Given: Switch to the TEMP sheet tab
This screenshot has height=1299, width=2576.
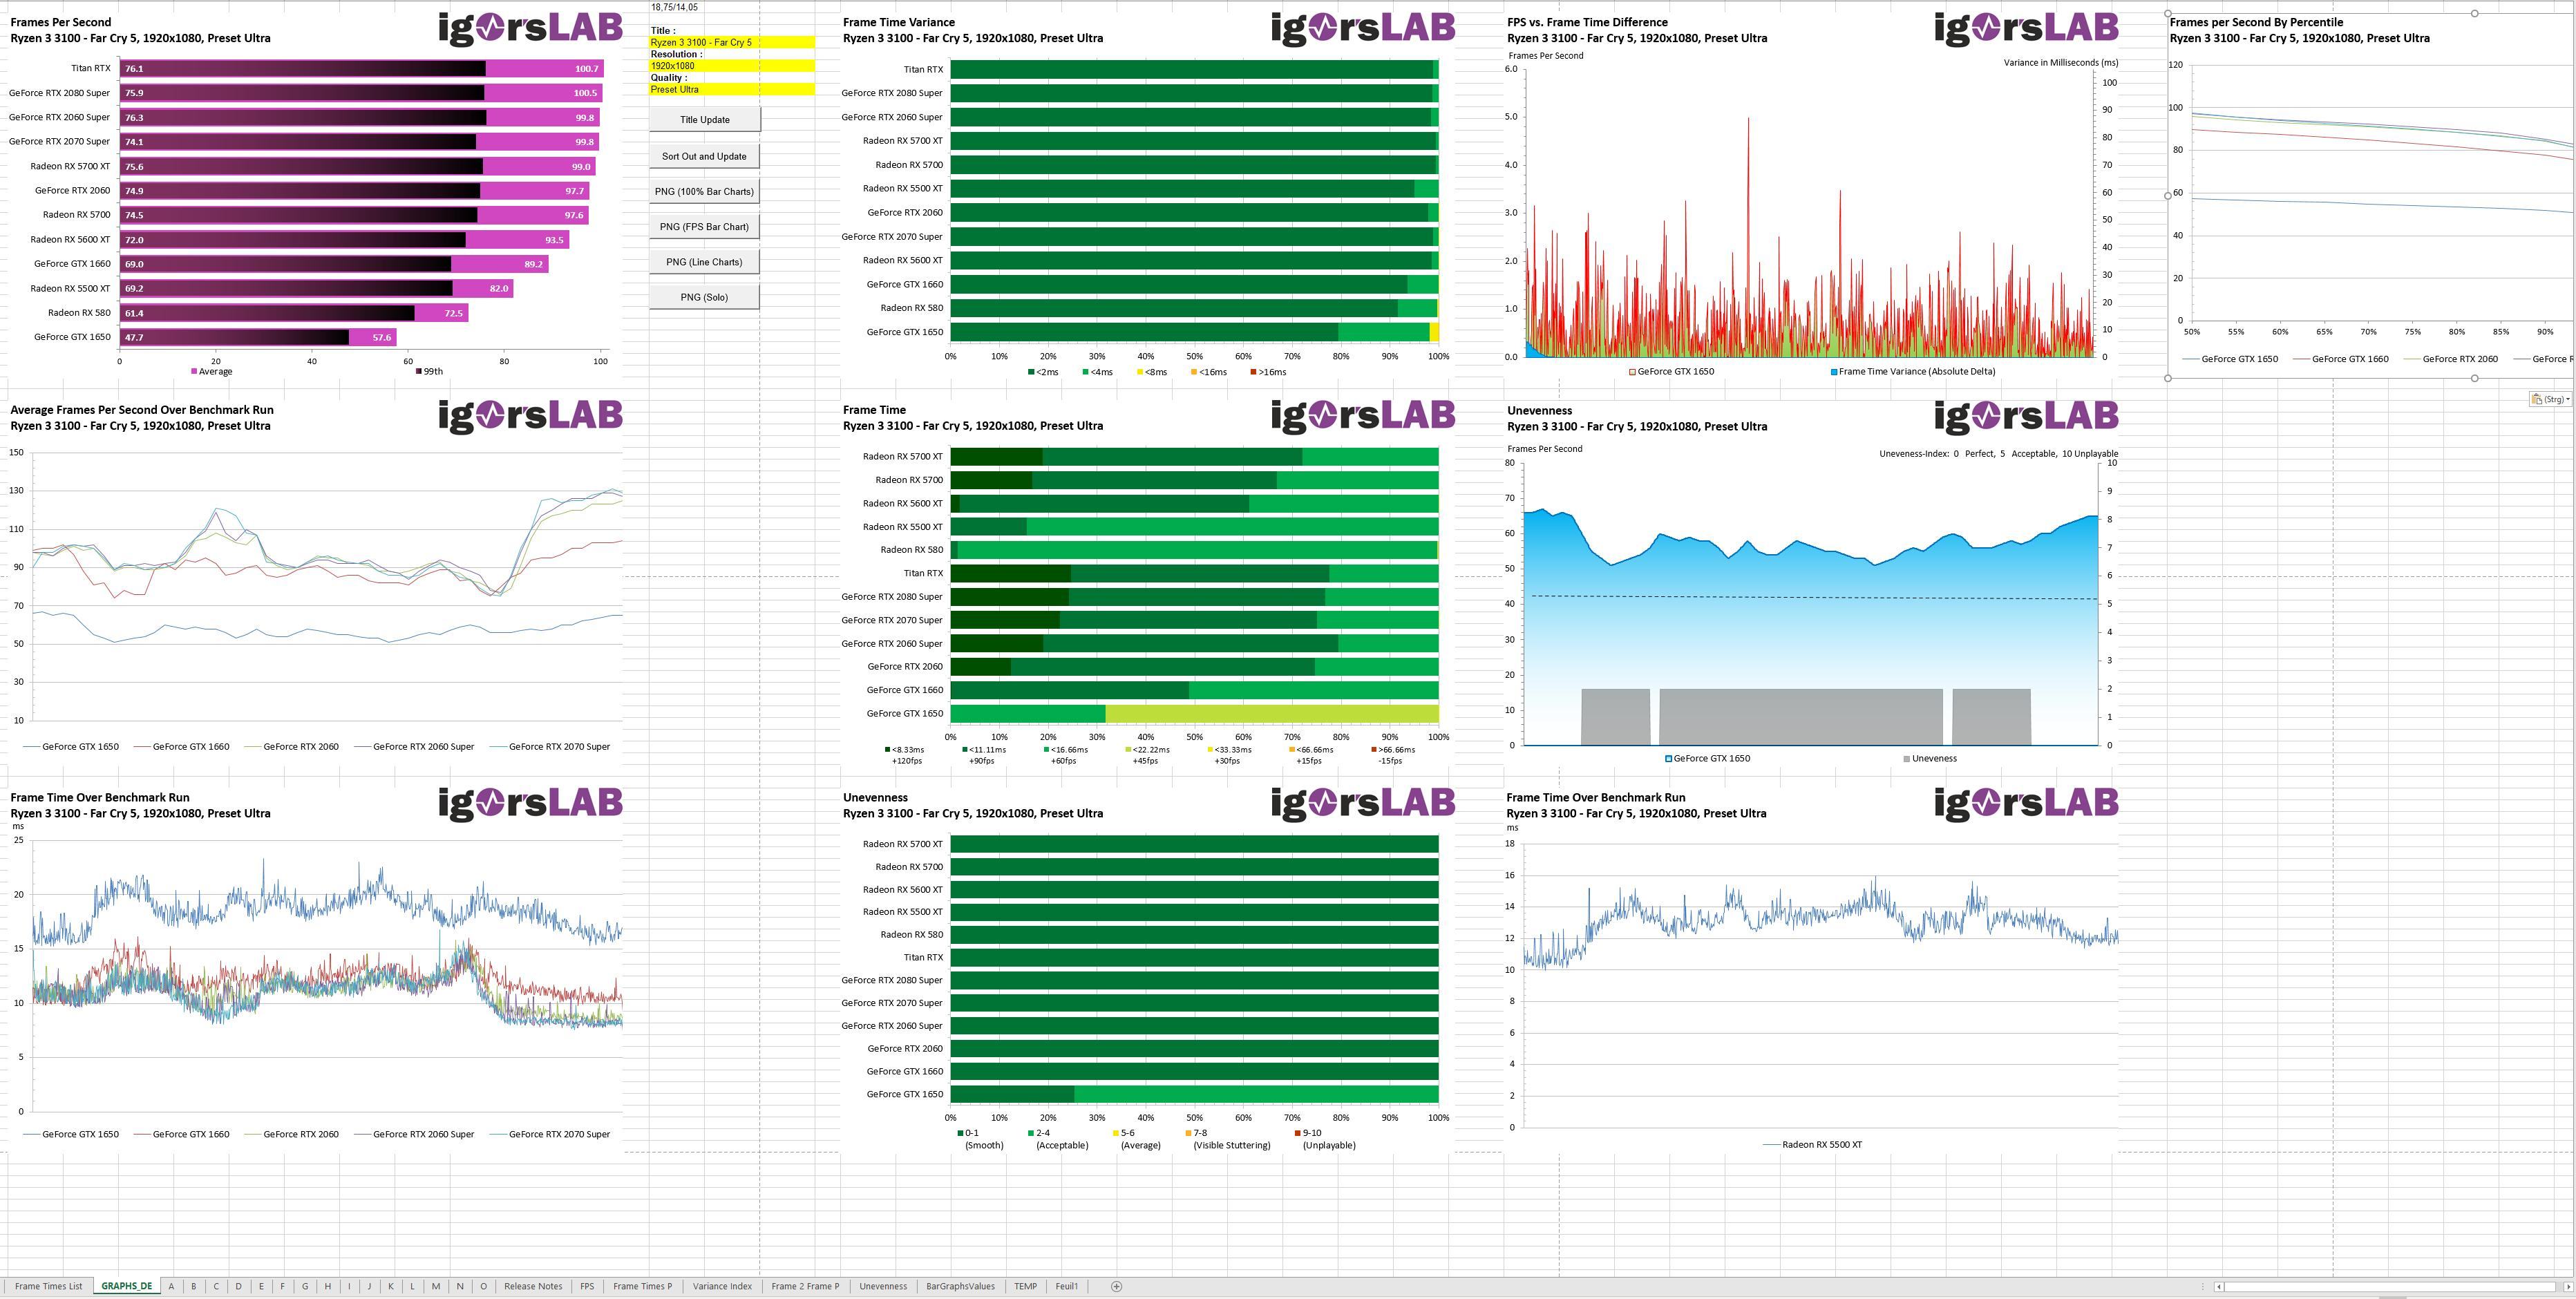Looking at the screenshot, I should [x=1025, y=1286].
